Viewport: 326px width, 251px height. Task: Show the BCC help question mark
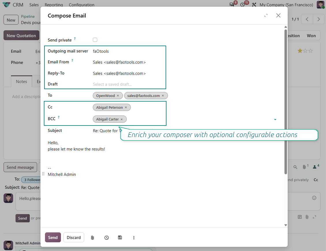pos(59,117)
